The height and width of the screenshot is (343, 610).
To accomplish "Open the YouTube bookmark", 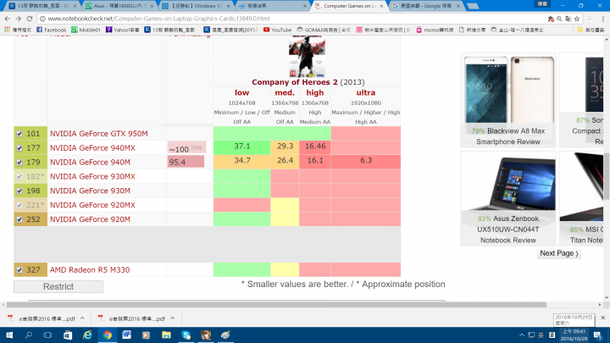I will click(277, 30).
